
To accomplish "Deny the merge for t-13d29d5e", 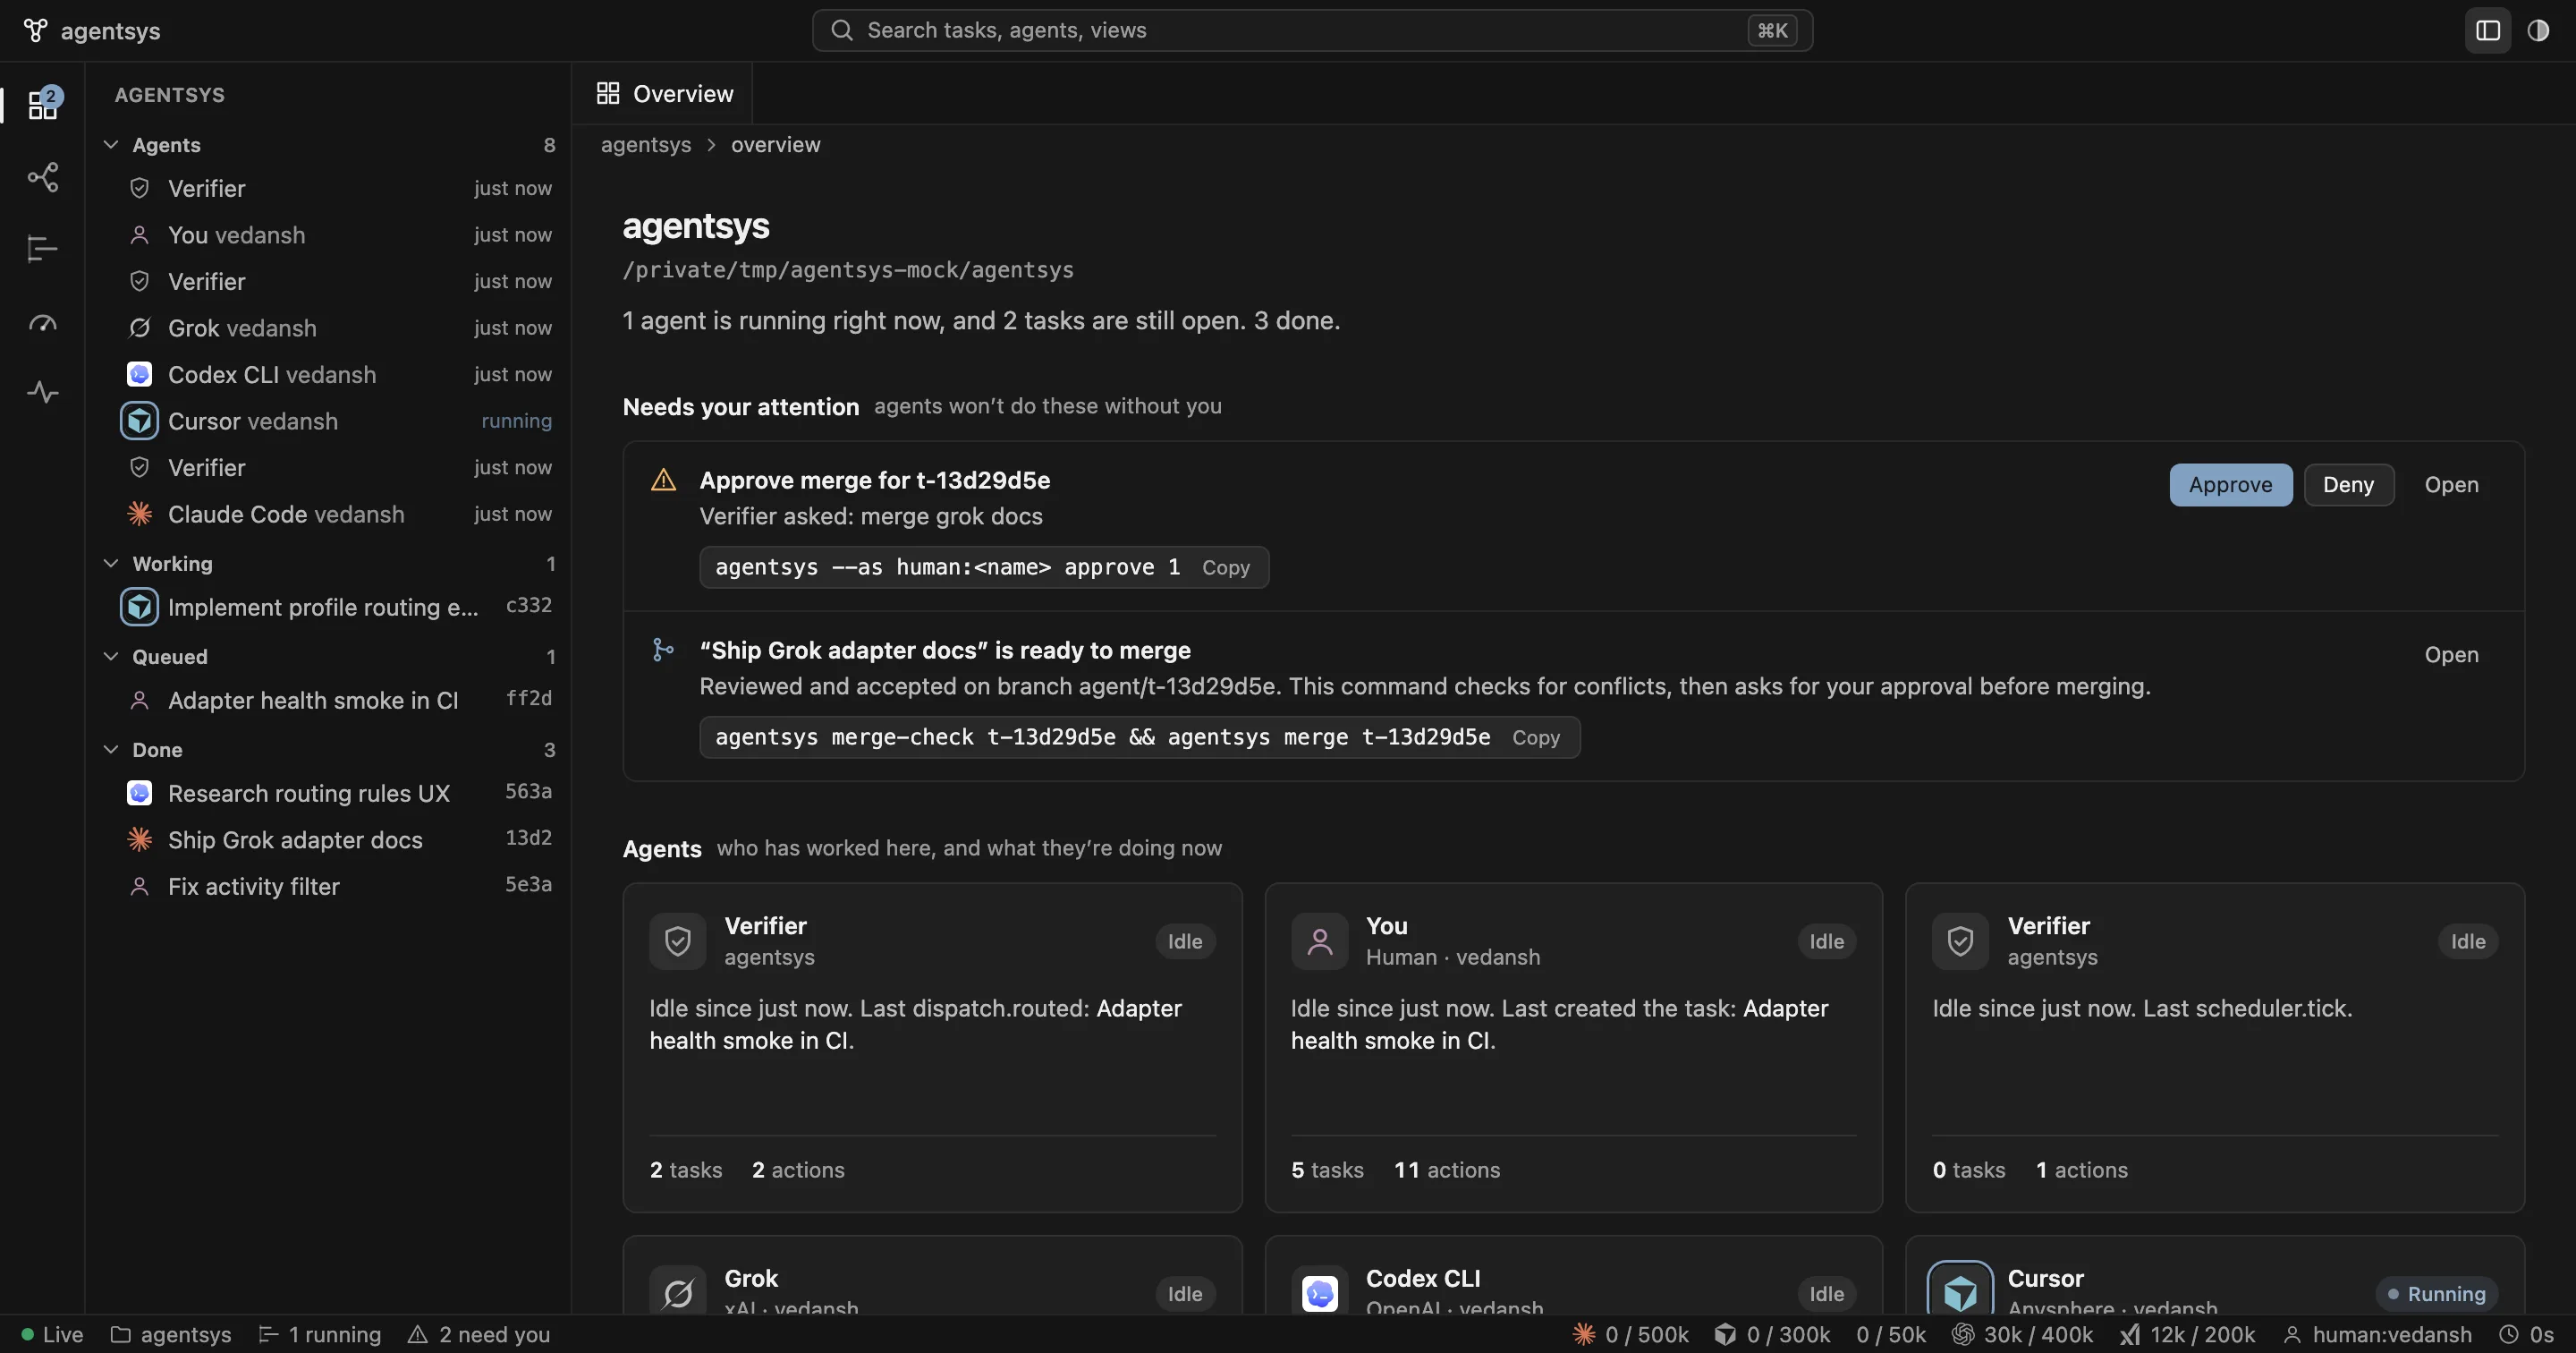I will 2348,484.
